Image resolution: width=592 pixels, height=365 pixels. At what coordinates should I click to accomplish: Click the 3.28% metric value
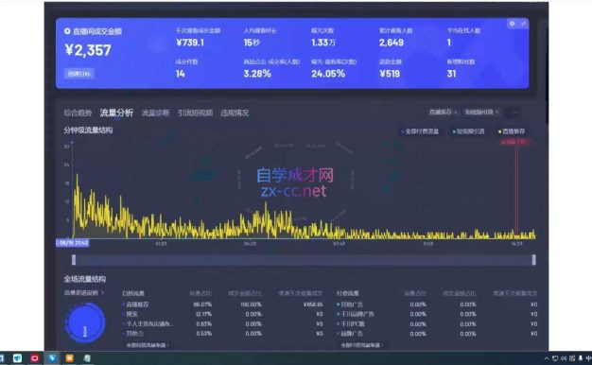pos(257,74)
